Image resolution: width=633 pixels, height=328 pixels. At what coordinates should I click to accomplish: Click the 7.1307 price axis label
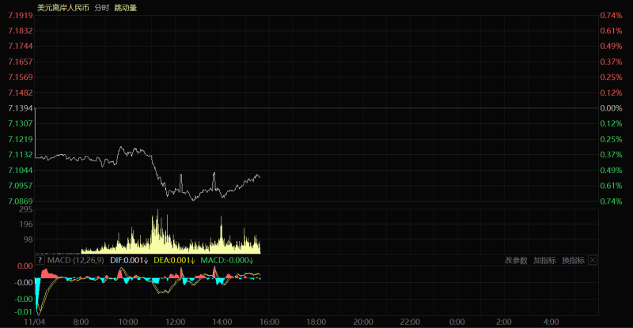click(21, 123)
